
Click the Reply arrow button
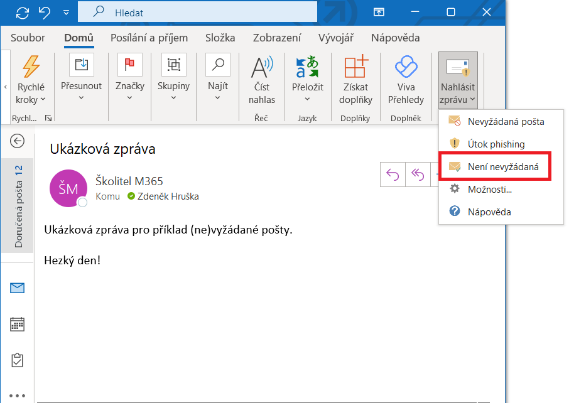(393, 175)
